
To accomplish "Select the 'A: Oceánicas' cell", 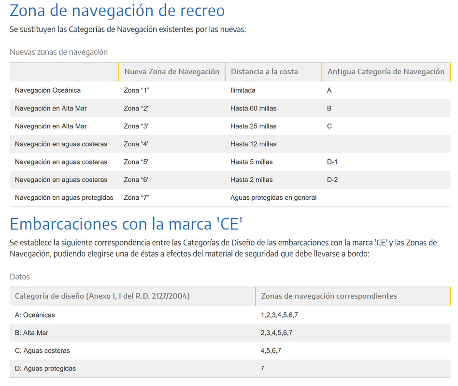I will [35, 315].
